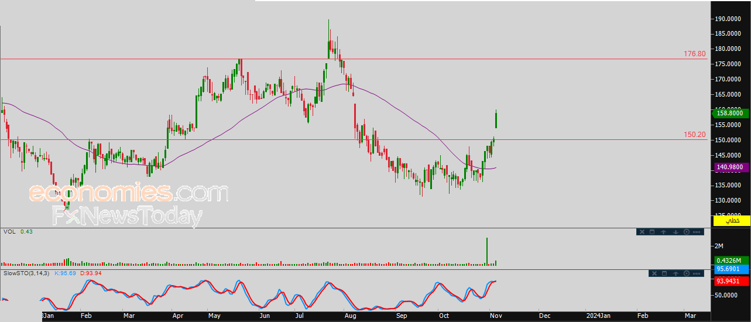This screenshot has height=322, width=751.
Task: Click the May date axis label
Action: coord(214,316)
